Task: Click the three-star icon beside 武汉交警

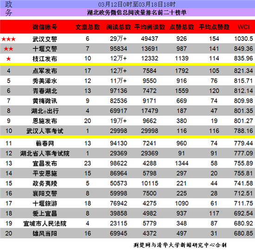Action: coord(8,39)
